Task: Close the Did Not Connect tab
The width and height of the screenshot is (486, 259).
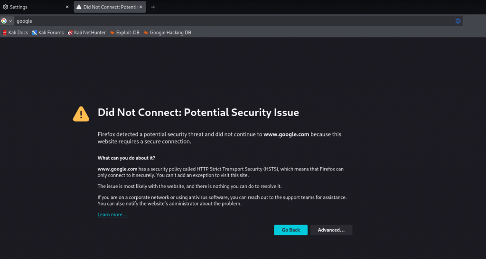Action: (140, 7)
